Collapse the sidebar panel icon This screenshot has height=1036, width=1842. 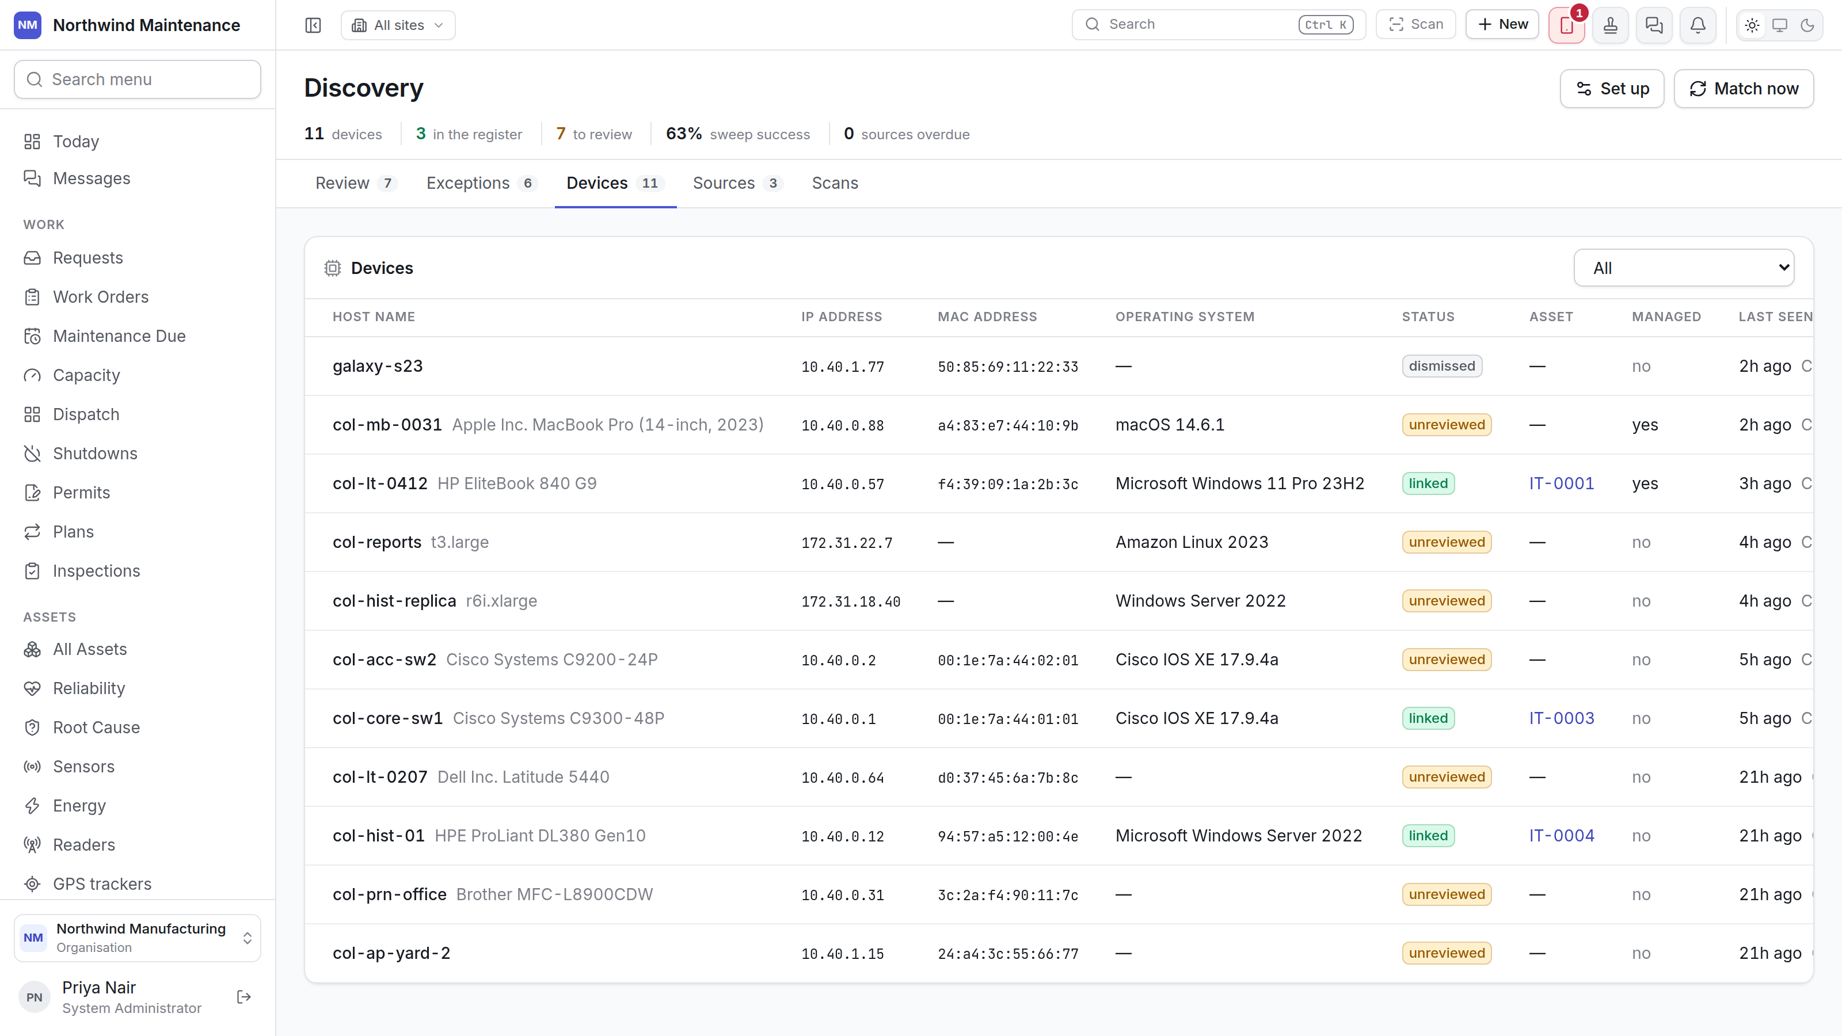point(313,25)
